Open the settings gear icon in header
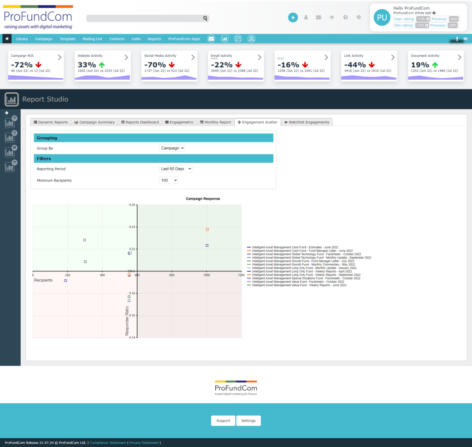Viewport: 472px width, 447px height. point(359,18)
